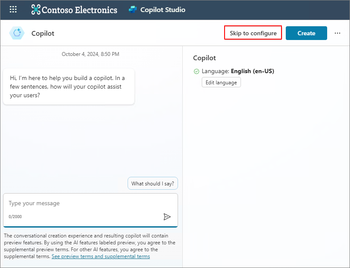Choose the 'What should I say?' suggestion

pyautogui.click(x=153, y=183)
